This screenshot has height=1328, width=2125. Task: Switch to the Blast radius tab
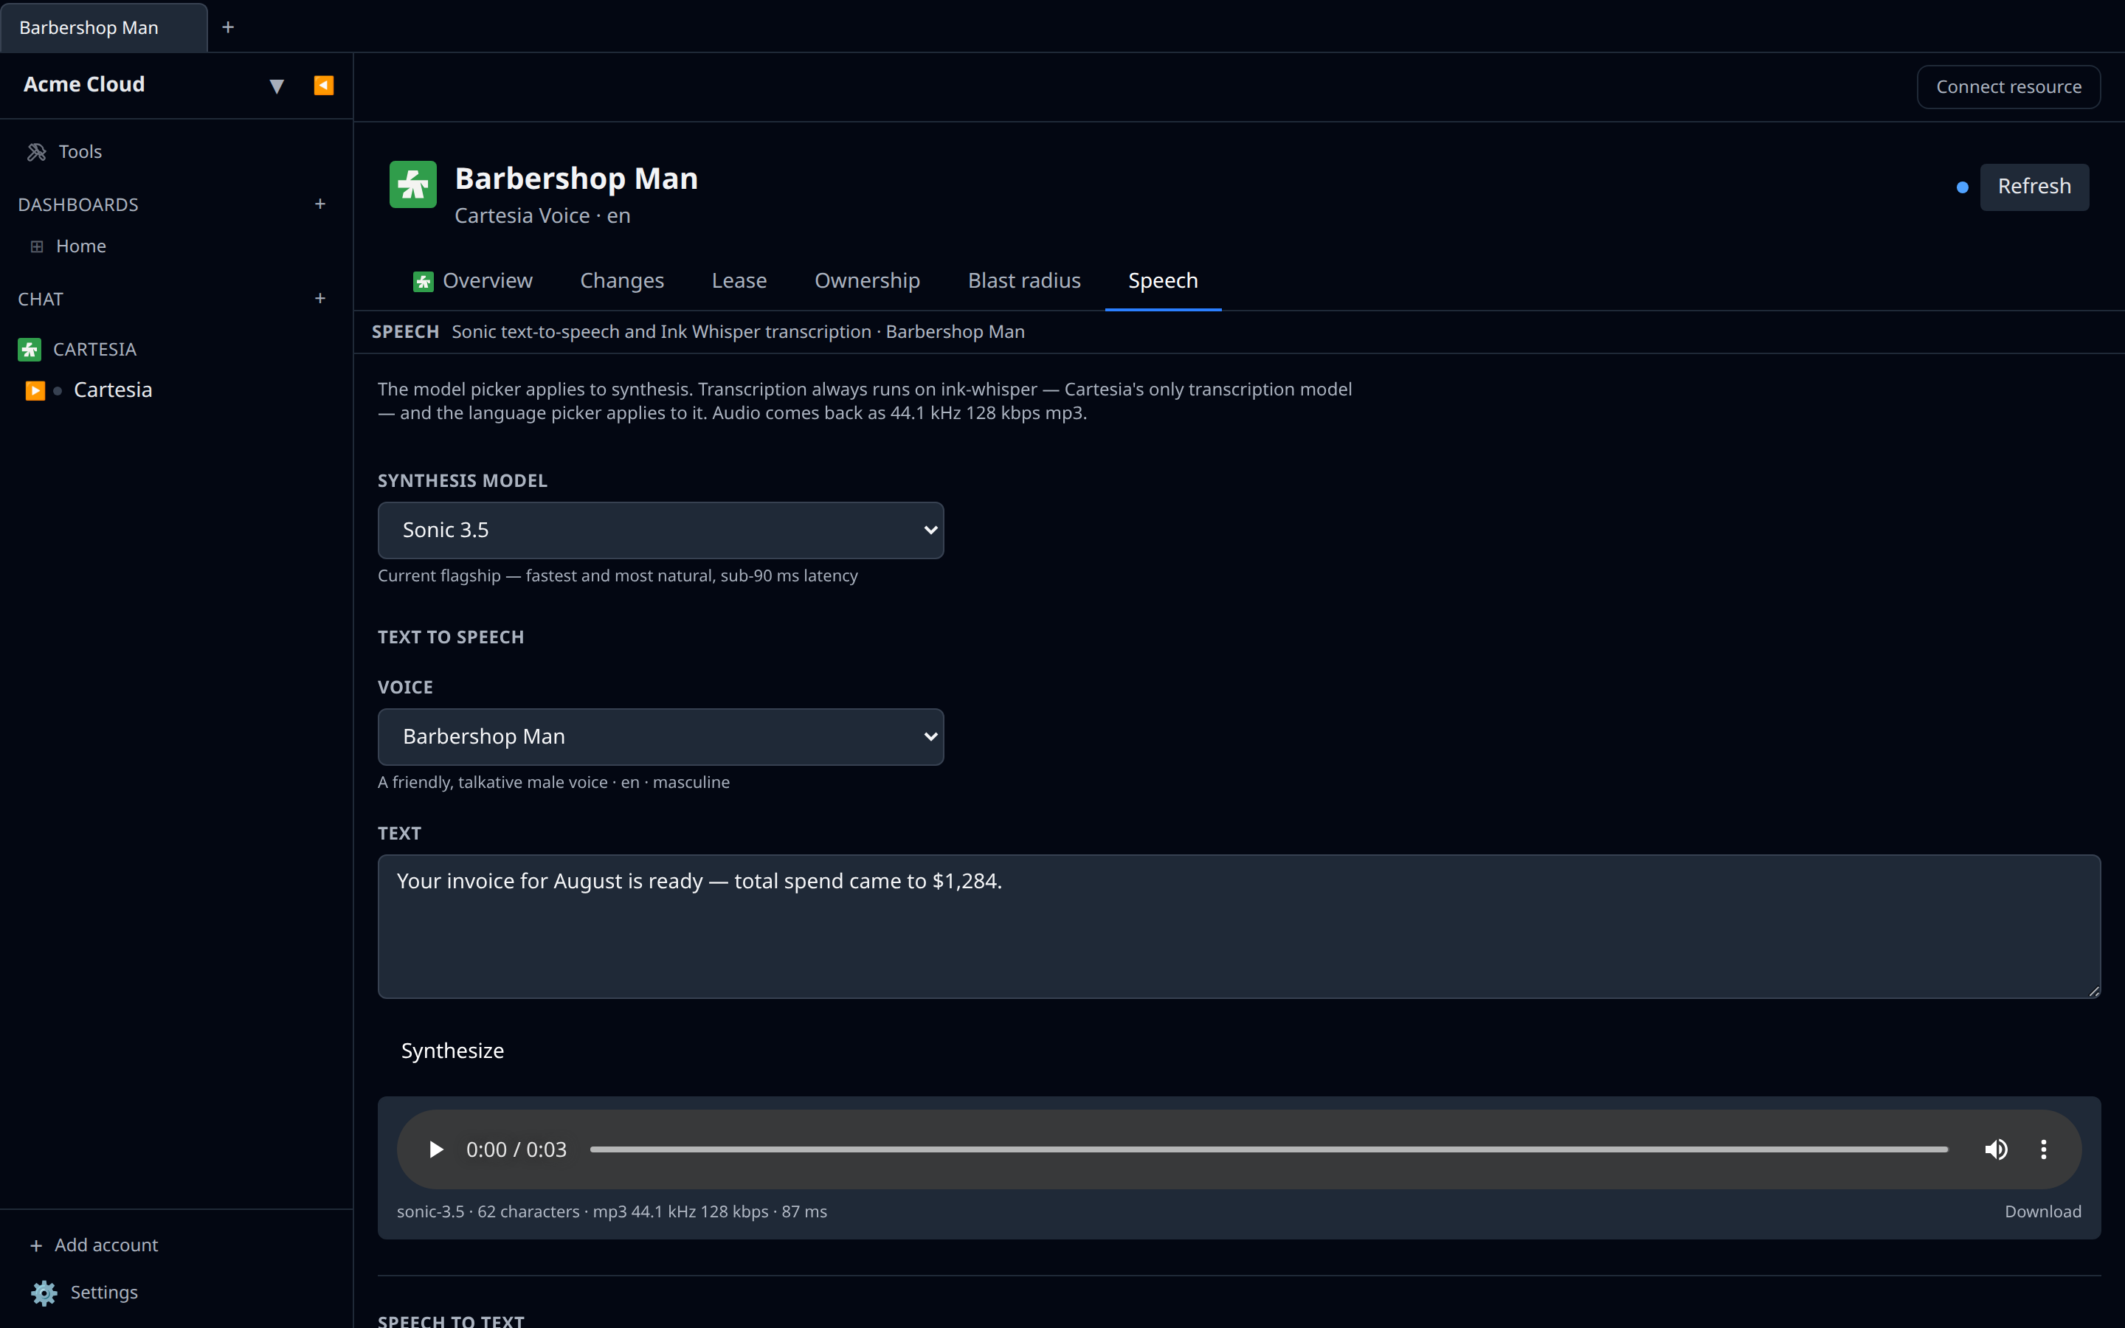tap(1024, 281)
